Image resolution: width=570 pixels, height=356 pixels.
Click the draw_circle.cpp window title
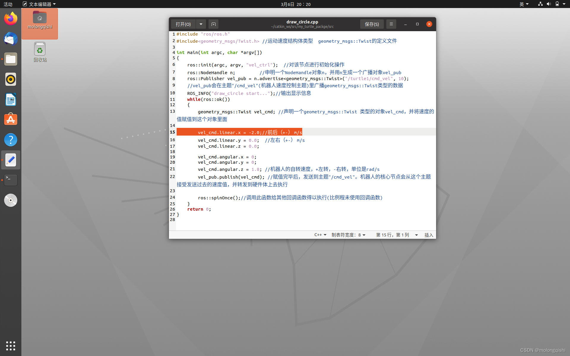pyautogui.click(x=302, y=22)
